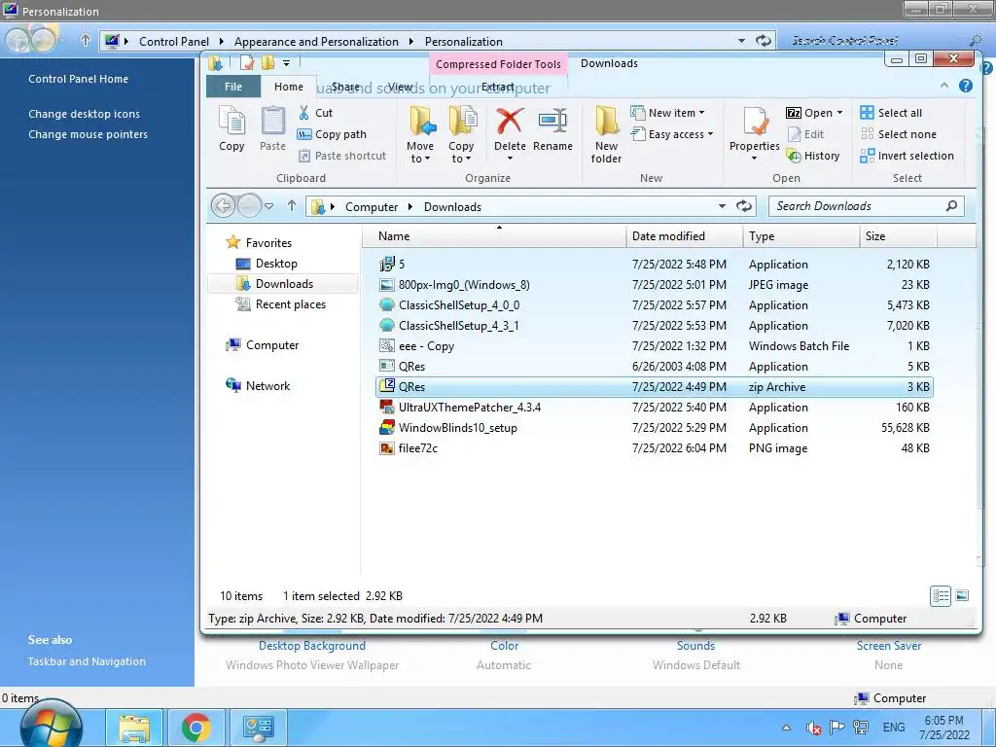Switch to the View ribbon tab
The image size is (996, 747).
click(400, 87)
